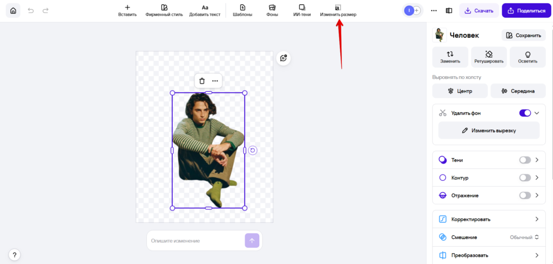Open the object more options menu

[x=215, y=81]
